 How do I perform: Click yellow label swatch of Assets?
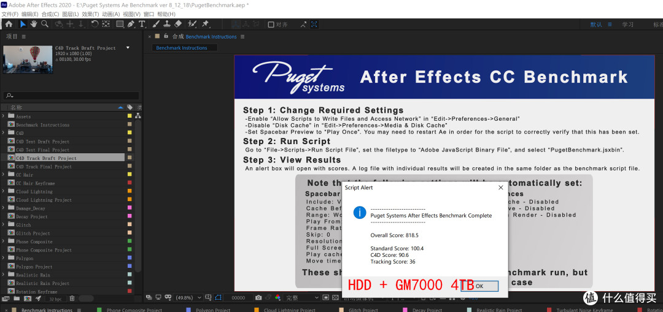coord(130,116)
